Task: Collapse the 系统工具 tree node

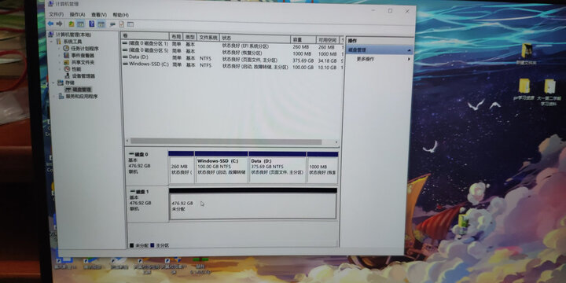Action: click(52, 42)
